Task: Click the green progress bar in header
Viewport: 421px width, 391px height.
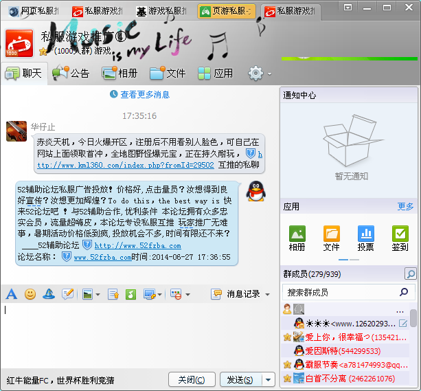Action: [350, 58]
